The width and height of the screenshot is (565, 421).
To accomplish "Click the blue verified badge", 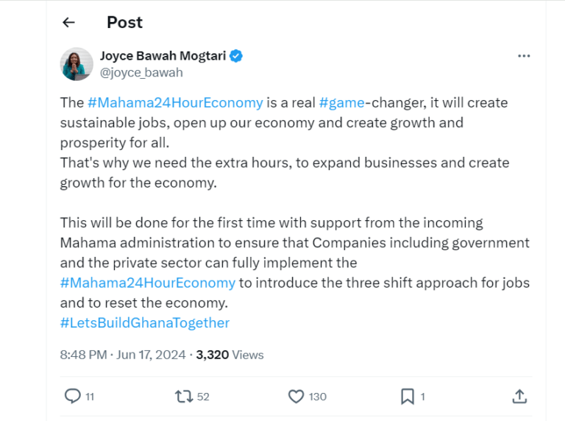I will 237,56.
